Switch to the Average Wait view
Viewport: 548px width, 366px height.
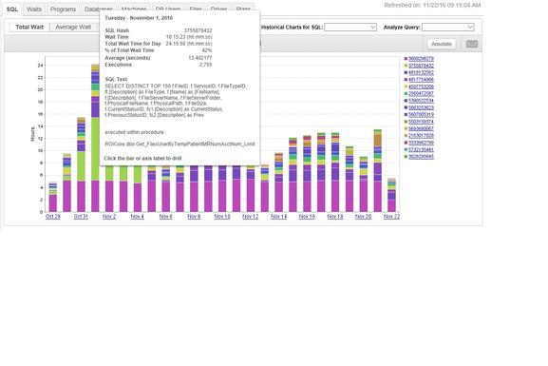73,27
